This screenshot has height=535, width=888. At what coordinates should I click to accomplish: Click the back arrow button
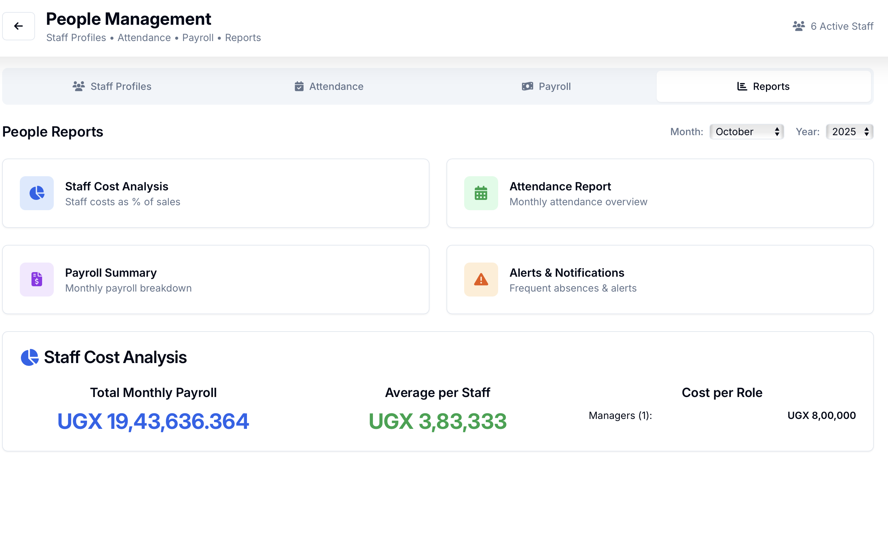[x=18, y=26]
